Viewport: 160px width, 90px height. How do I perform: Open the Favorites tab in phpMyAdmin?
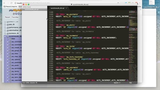click(x=15, y=17)
